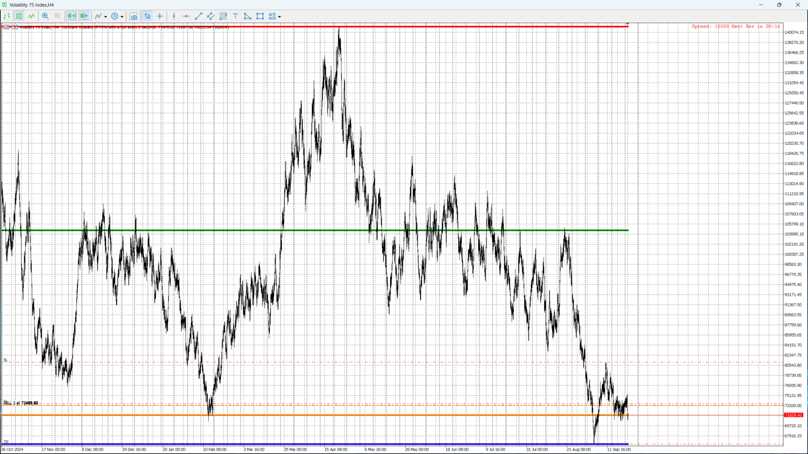
Task: Expand the shapes objects dropdown arrow
Action: click(x=279, y=17)
